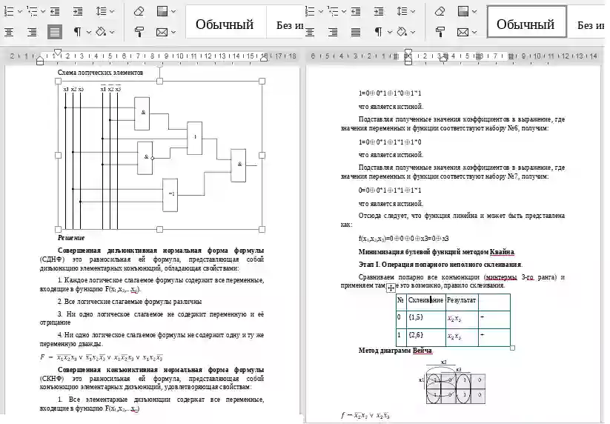The height and width of the screenshot is (424, 610).
Task: Toggle the active justify alignment, left window
Action: coord(55,32)
